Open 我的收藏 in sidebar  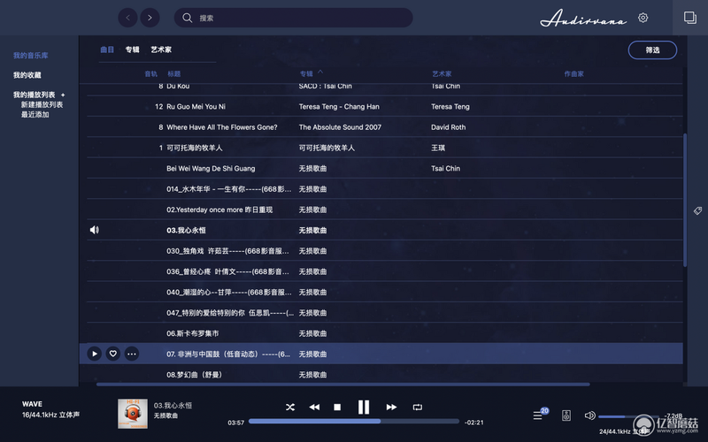[x=27, y=75]
